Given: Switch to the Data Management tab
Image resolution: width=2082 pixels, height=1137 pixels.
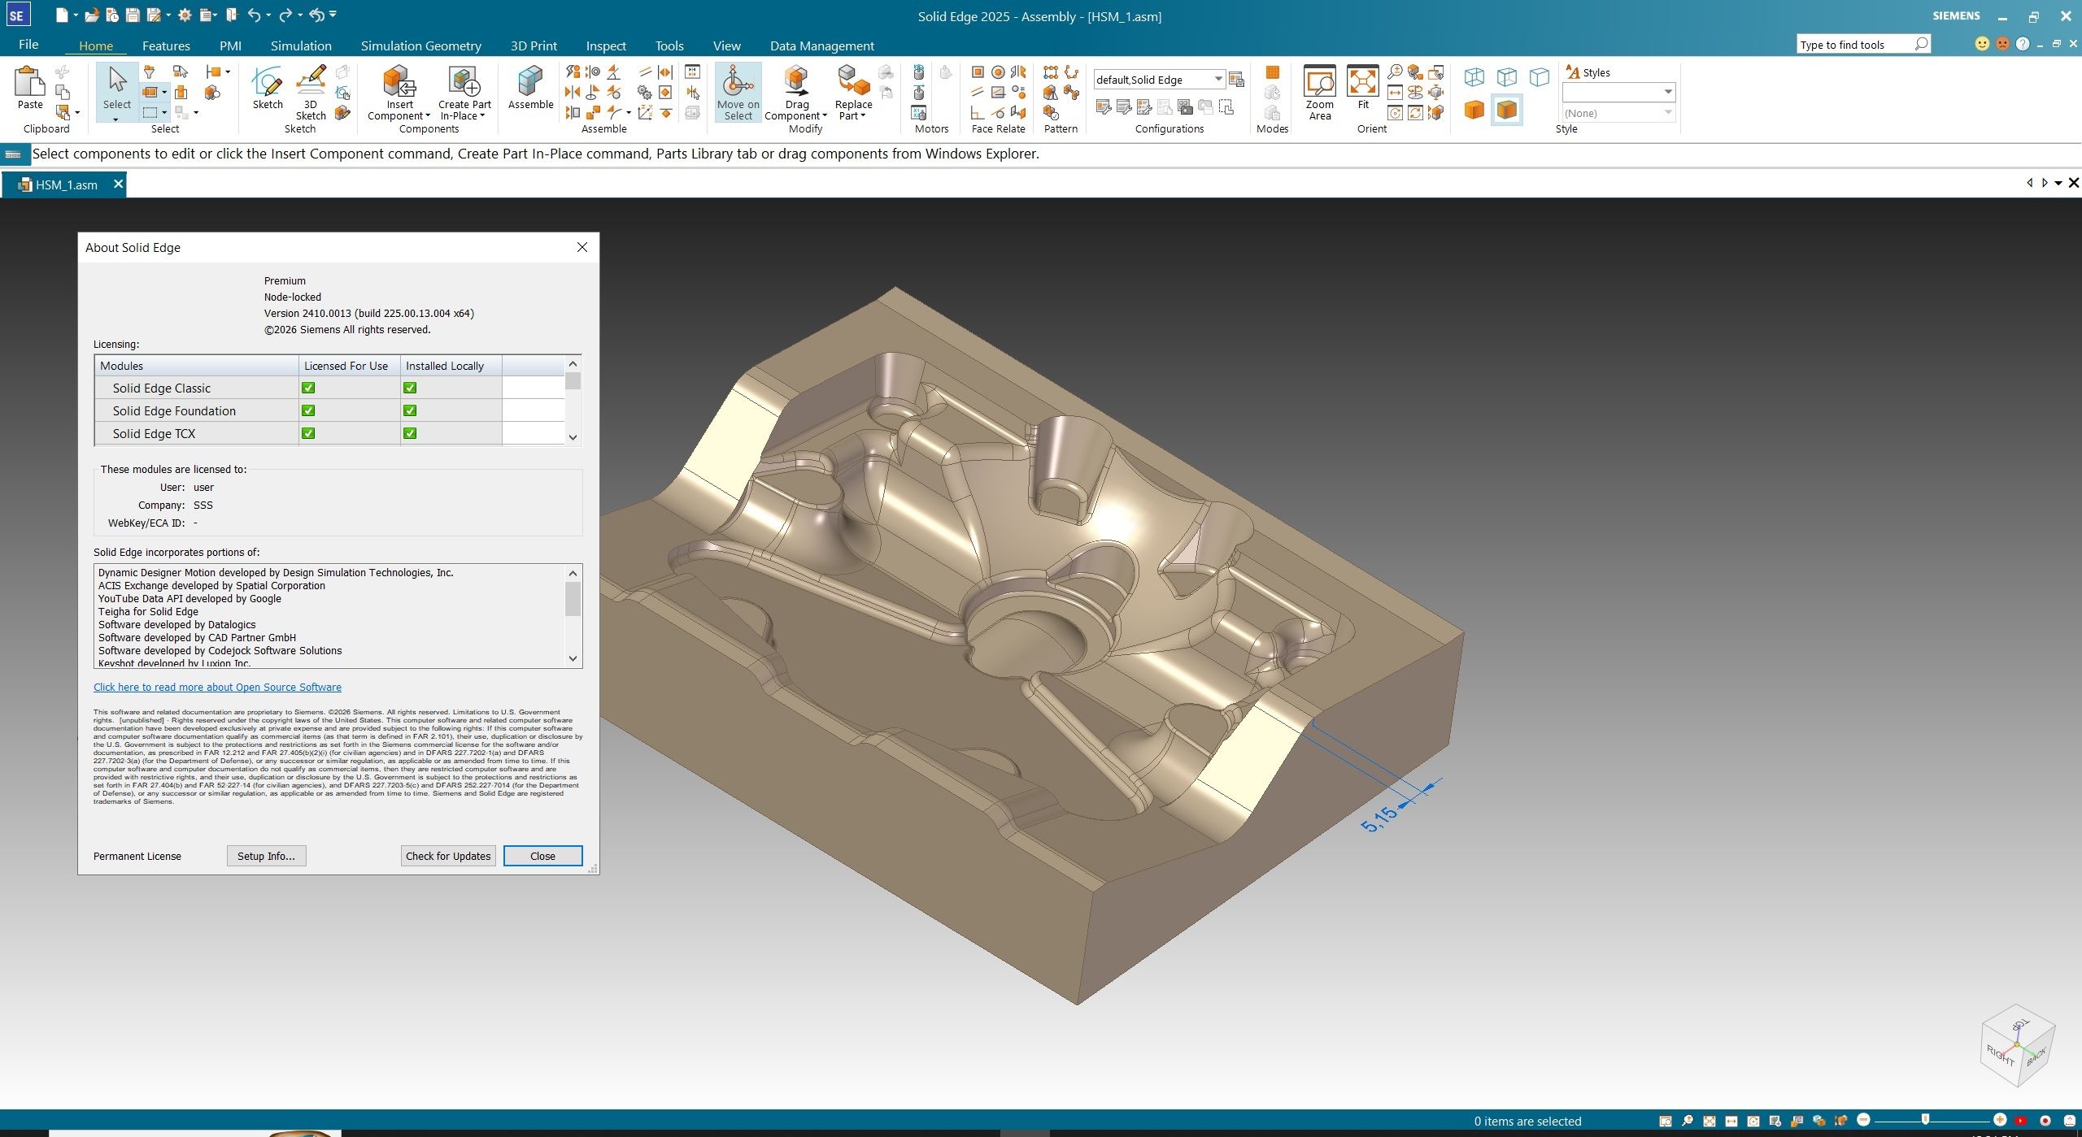Looking at the screenshot, I should point(821,46).
